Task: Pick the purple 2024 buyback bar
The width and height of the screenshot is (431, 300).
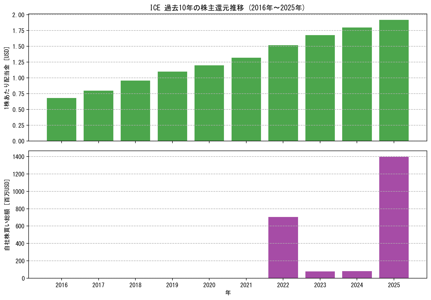Action: tap(357, 275)
